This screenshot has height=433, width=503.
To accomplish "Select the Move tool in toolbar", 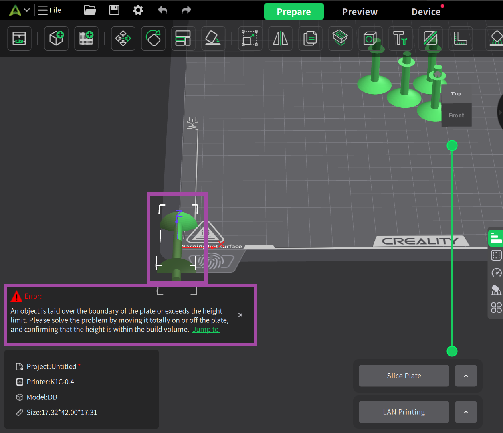I will pyautogui.click(x=123, y=38).
